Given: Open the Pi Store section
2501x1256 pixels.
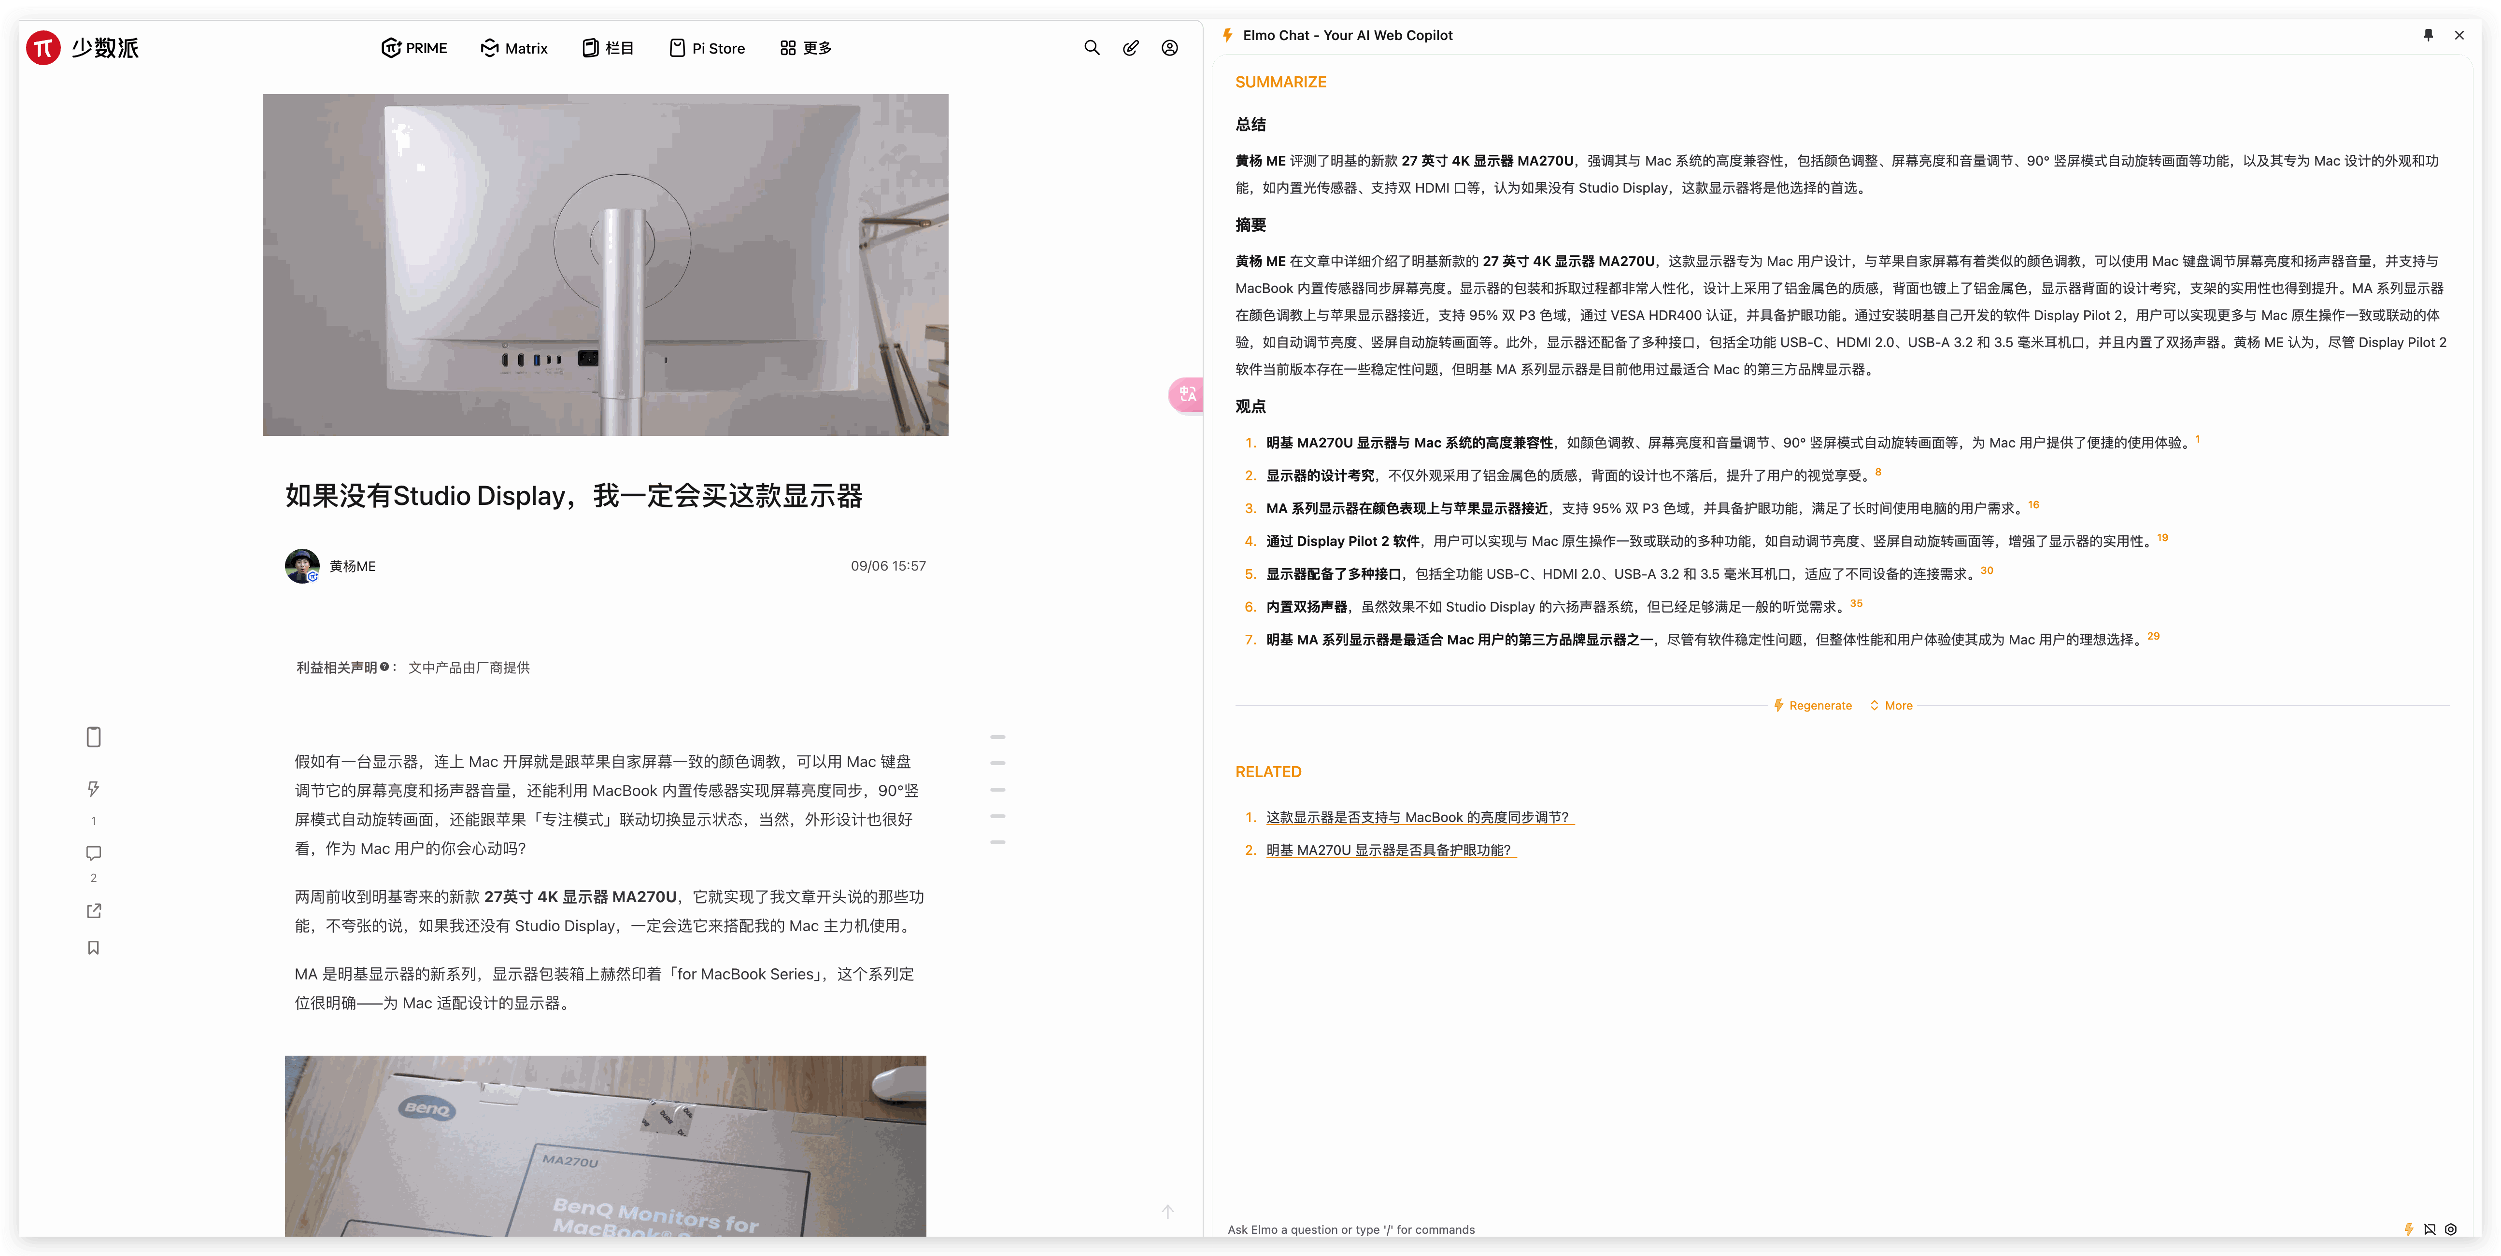Looking at the screenshot, I should (x=706, y=48).
